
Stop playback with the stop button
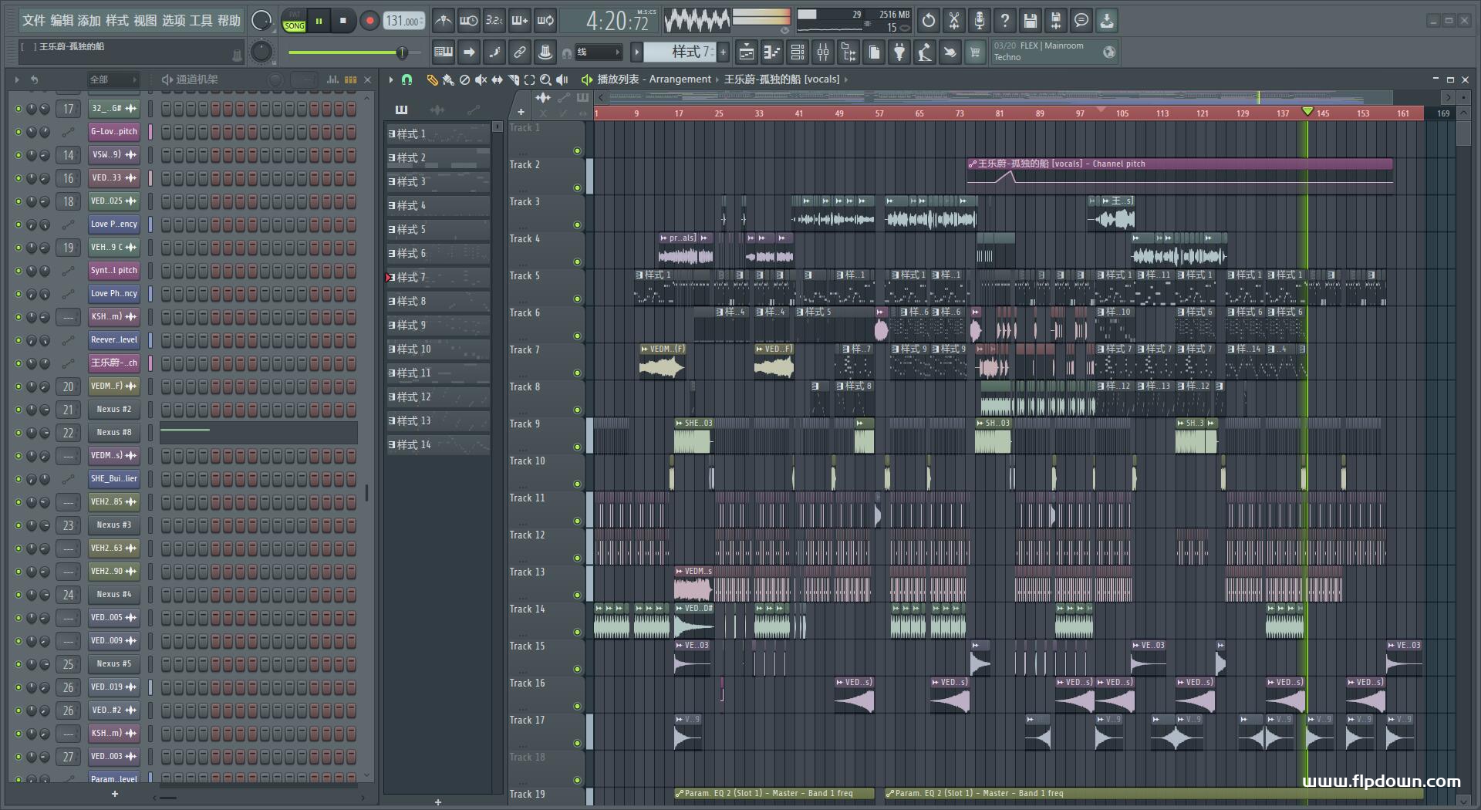[x=343, y=21]
